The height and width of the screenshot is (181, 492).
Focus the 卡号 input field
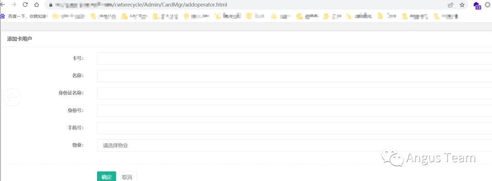pos(294,59)
